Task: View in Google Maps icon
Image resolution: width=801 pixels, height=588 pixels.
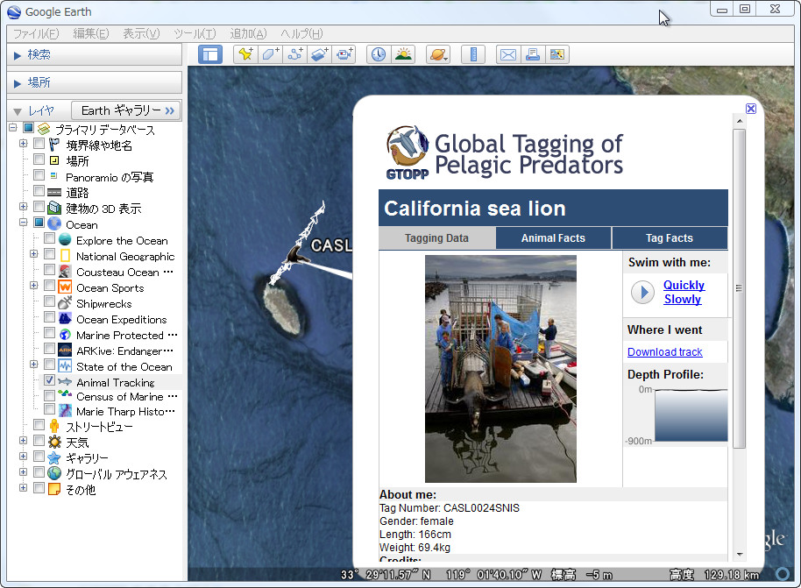Action: pos(557,54)
